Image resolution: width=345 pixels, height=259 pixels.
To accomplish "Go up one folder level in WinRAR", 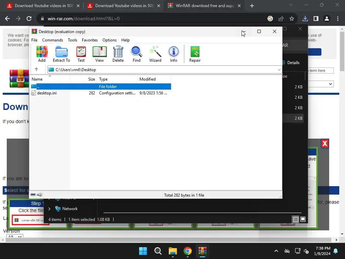I will (x=36, y=69).
